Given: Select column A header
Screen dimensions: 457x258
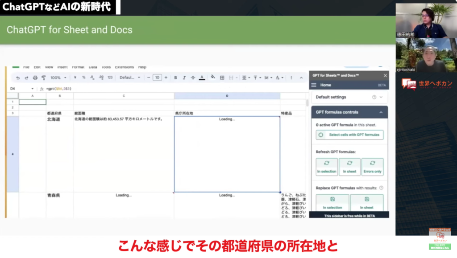Looking at the screenshot, I should click(32, 96).
